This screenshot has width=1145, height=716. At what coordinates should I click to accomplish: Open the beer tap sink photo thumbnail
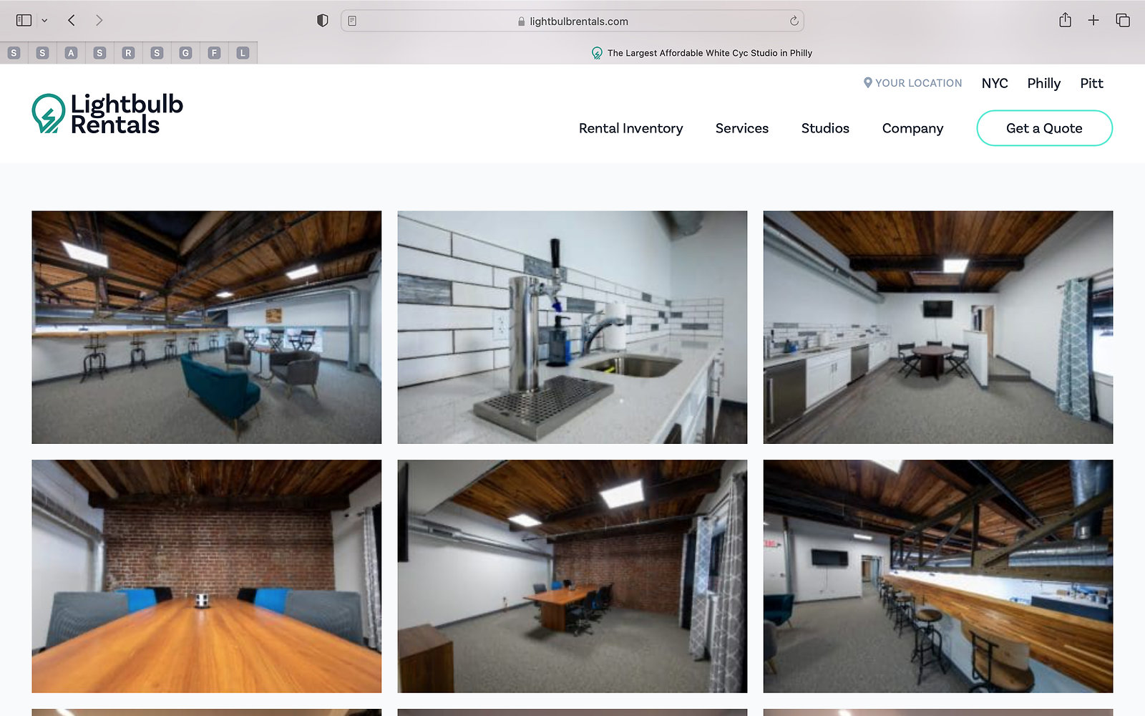(572, 327)
